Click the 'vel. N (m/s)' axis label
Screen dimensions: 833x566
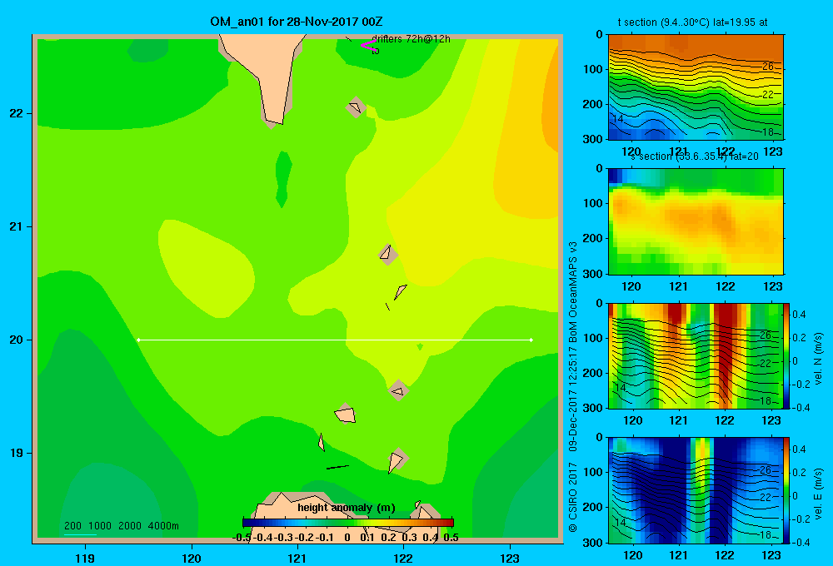(x=818, y=359)
